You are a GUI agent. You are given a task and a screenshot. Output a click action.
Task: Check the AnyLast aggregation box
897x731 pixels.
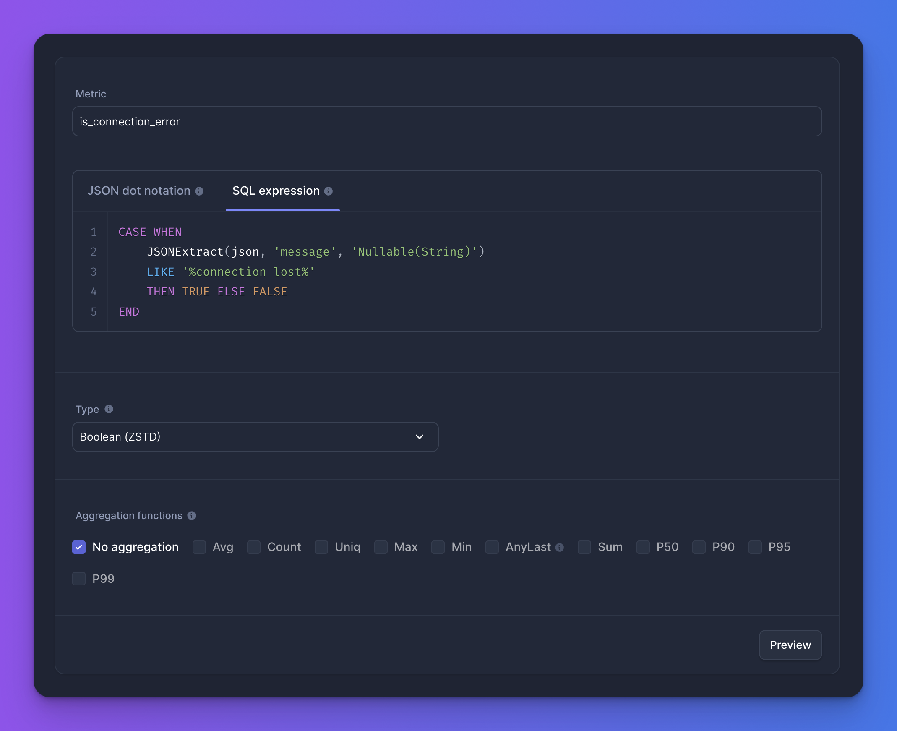point(492,547)
